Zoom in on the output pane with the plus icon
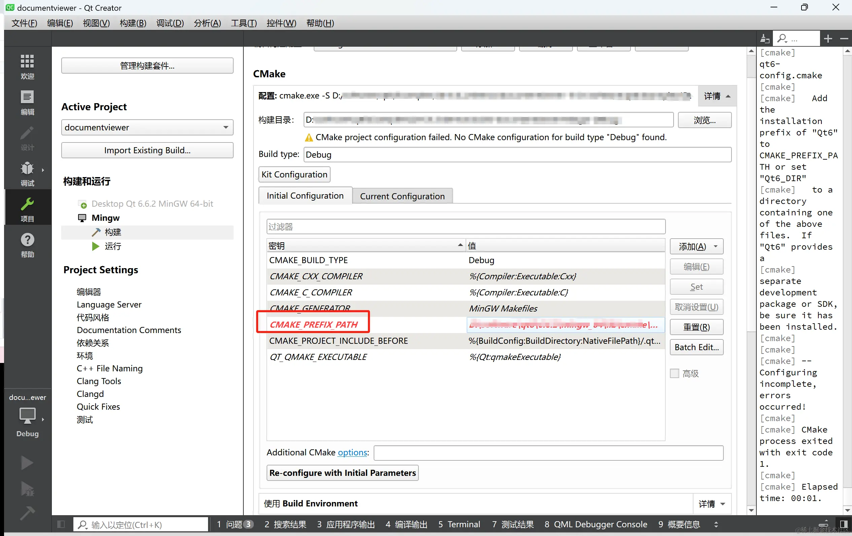Screen dimensions: 852x536 (x=828, y=39)
